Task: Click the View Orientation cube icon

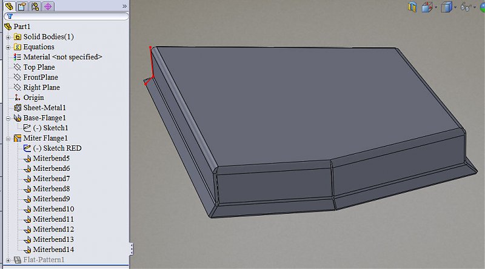Action: tap(427, 7)
